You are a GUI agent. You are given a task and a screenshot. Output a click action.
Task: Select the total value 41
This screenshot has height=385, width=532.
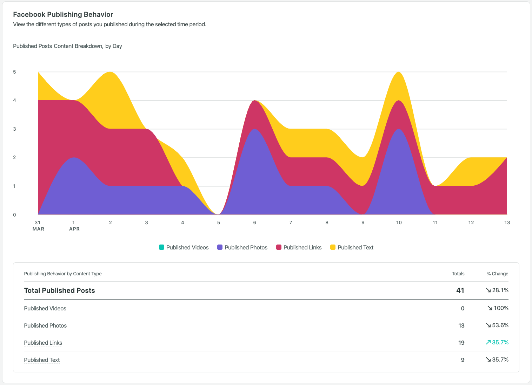[x=460, y=290]
